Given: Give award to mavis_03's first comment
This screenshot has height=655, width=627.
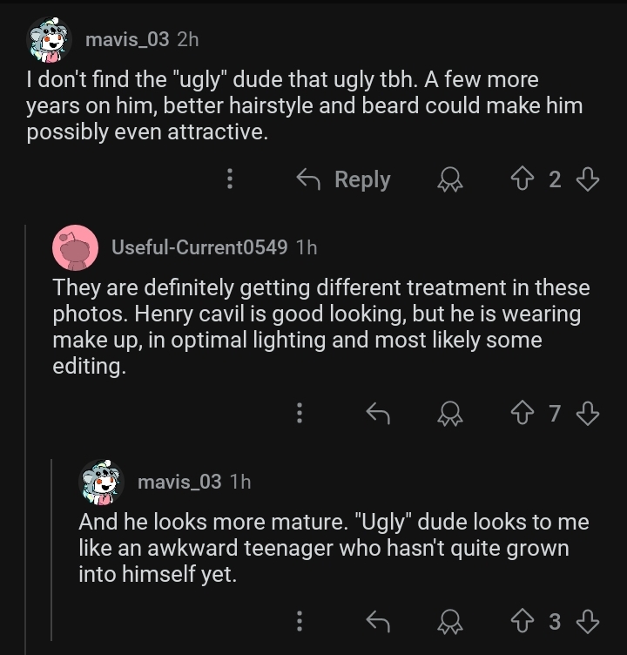Looking at the screenshot, I should point(449,179).
